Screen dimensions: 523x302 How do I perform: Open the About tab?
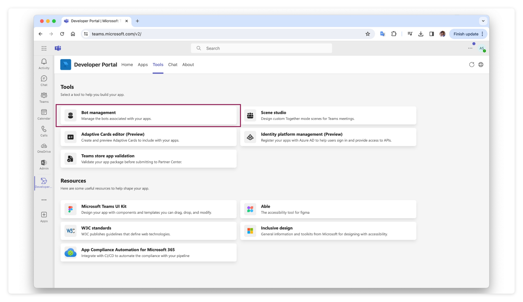(188, 65)
